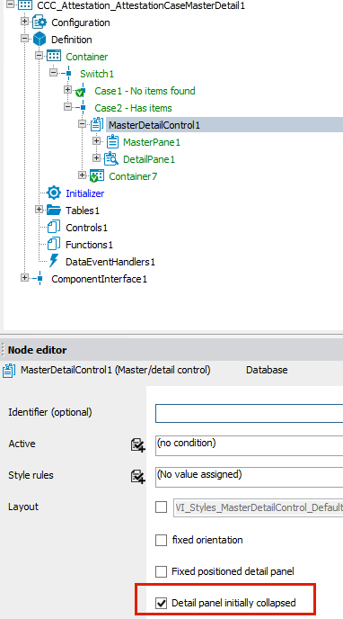Expand the ComponentInterface1 node

[25, 278]
